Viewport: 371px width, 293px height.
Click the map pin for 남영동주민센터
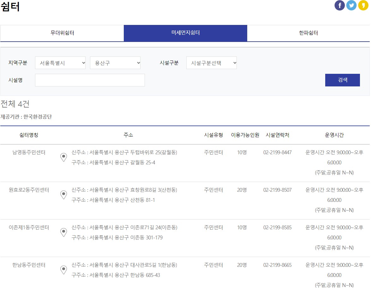[64, 157]
